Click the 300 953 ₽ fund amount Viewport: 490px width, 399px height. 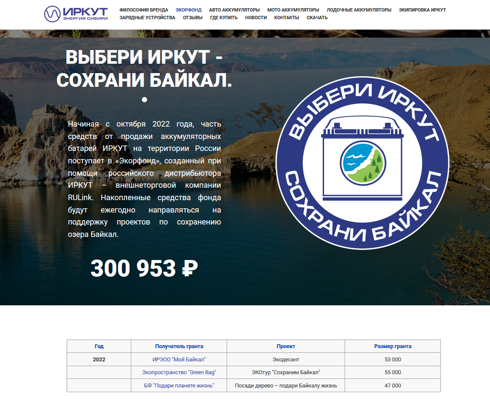(145, 269)
